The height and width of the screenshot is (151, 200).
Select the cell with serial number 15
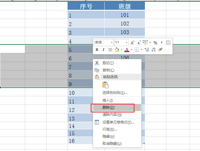click(80, 133)
